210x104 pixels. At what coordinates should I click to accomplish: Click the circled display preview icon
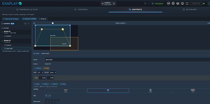click(173, 3)
